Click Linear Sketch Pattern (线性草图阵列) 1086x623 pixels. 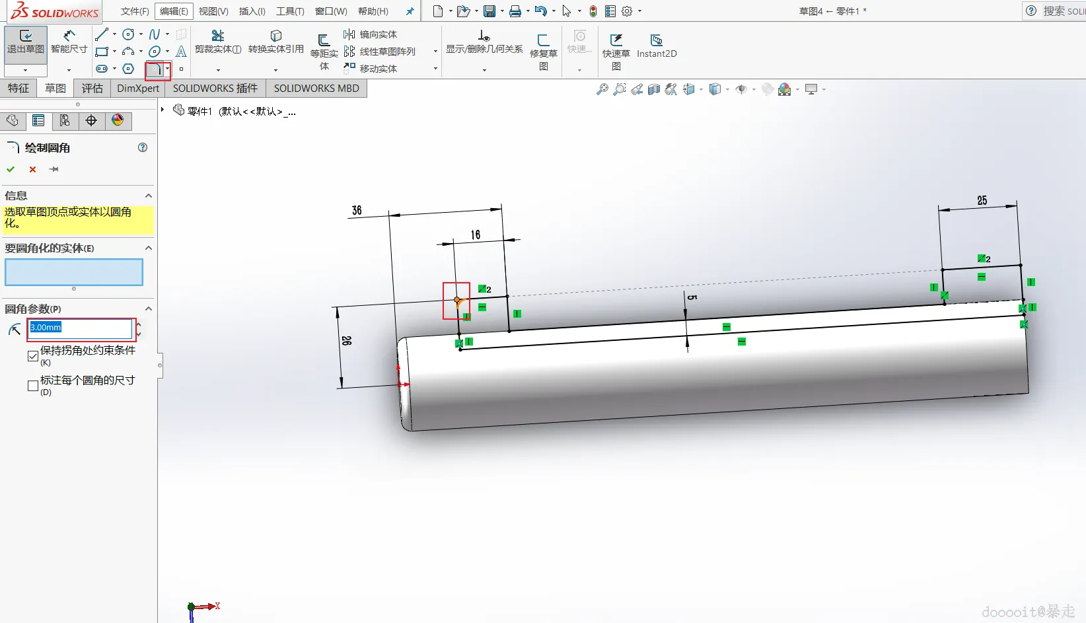click(x=379, y=52)
